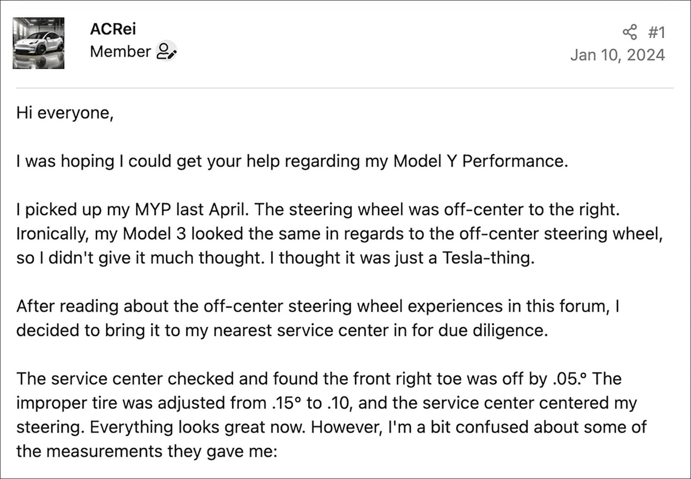Open ACRei's Tesla avatar picture
The width and height of the screenshot is (691, 479).
[x=38, y=43]
